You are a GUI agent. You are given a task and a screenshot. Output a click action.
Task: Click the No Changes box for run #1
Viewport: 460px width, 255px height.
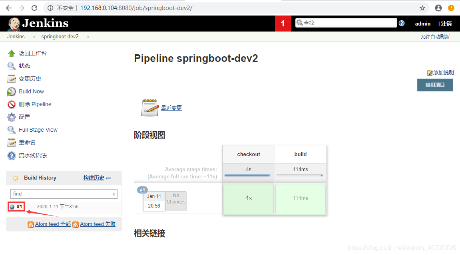(x=176, y=201)
